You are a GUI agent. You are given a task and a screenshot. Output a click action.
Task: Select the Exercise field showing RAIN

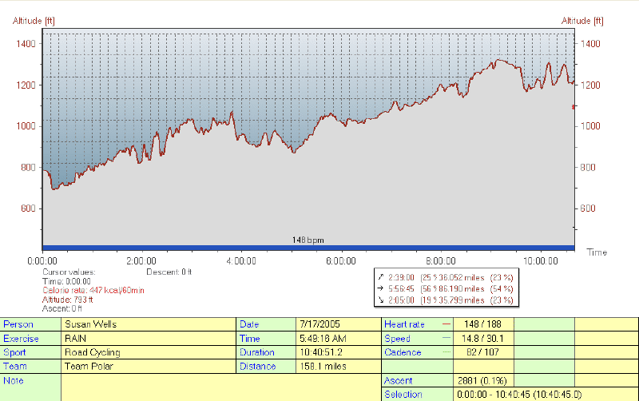tap(149, 338)
